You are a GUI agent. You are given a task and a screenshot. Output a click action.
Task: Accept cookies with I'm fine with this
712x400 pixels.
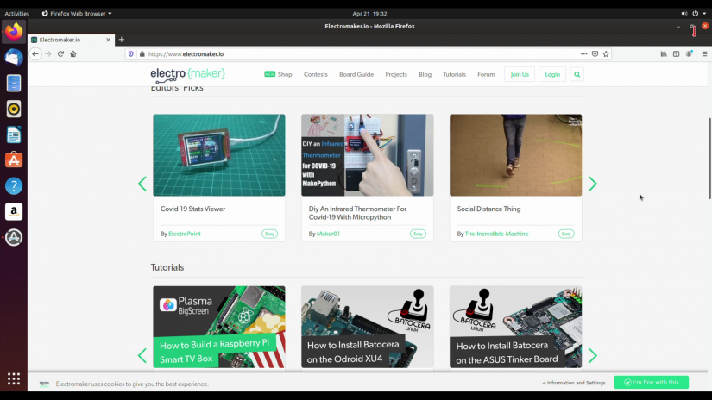[652, 382]
